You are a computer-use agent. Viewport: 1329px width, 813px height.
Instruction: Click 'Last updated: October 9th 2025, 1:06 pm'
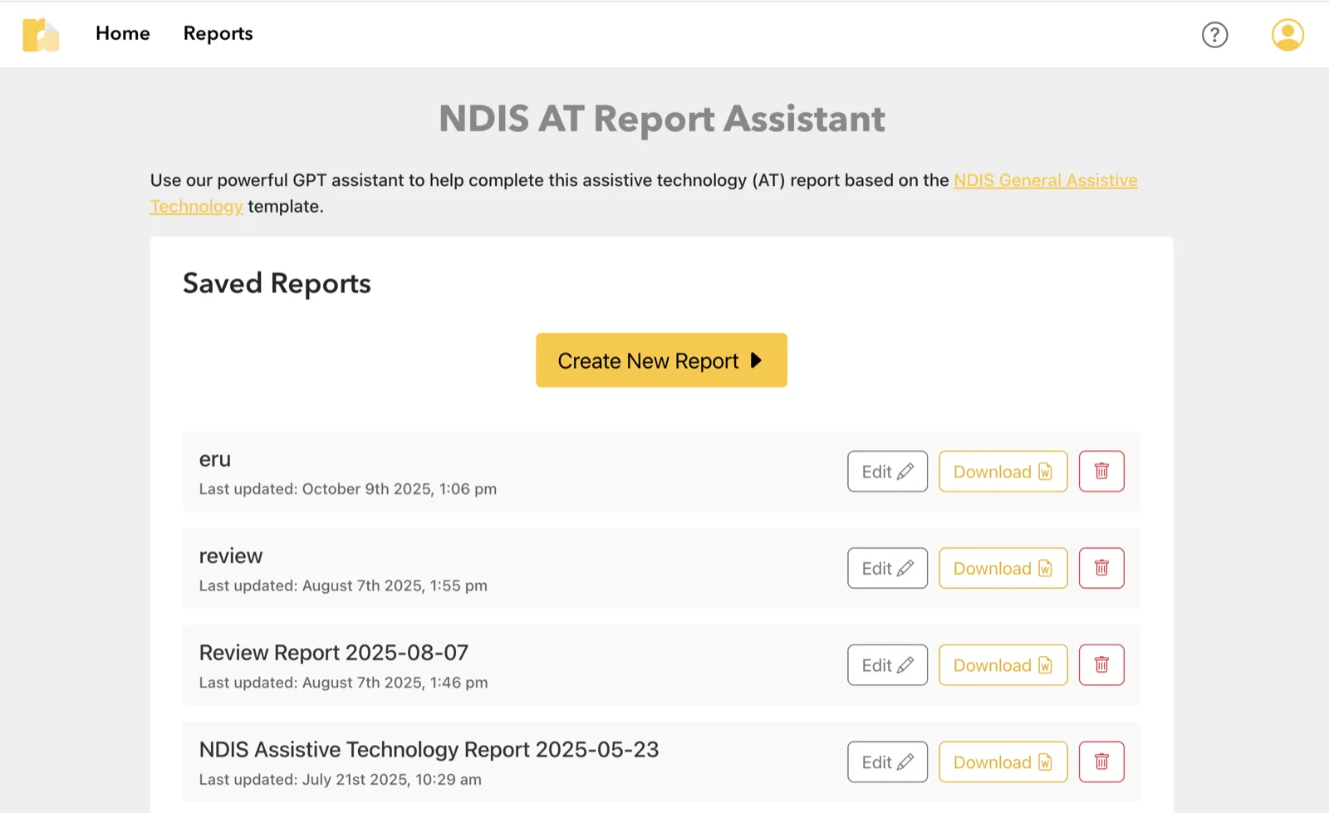click(x=348, y=489)
